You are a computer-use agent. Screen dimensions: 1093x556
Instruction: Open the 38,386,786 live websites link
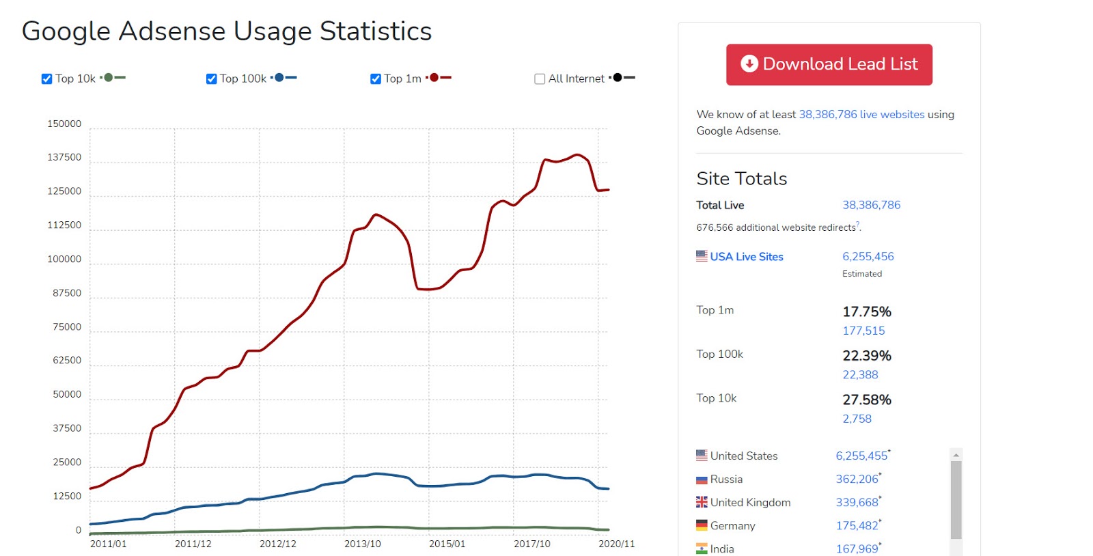[861, 115]
